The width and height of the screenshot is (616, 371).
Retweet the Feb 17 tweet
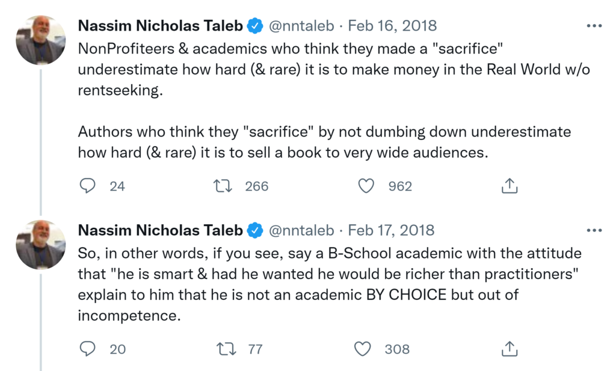tap(227, 349)
